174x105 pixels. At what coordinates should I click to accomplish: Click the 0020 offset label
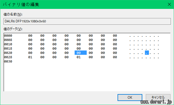(8, 53)
